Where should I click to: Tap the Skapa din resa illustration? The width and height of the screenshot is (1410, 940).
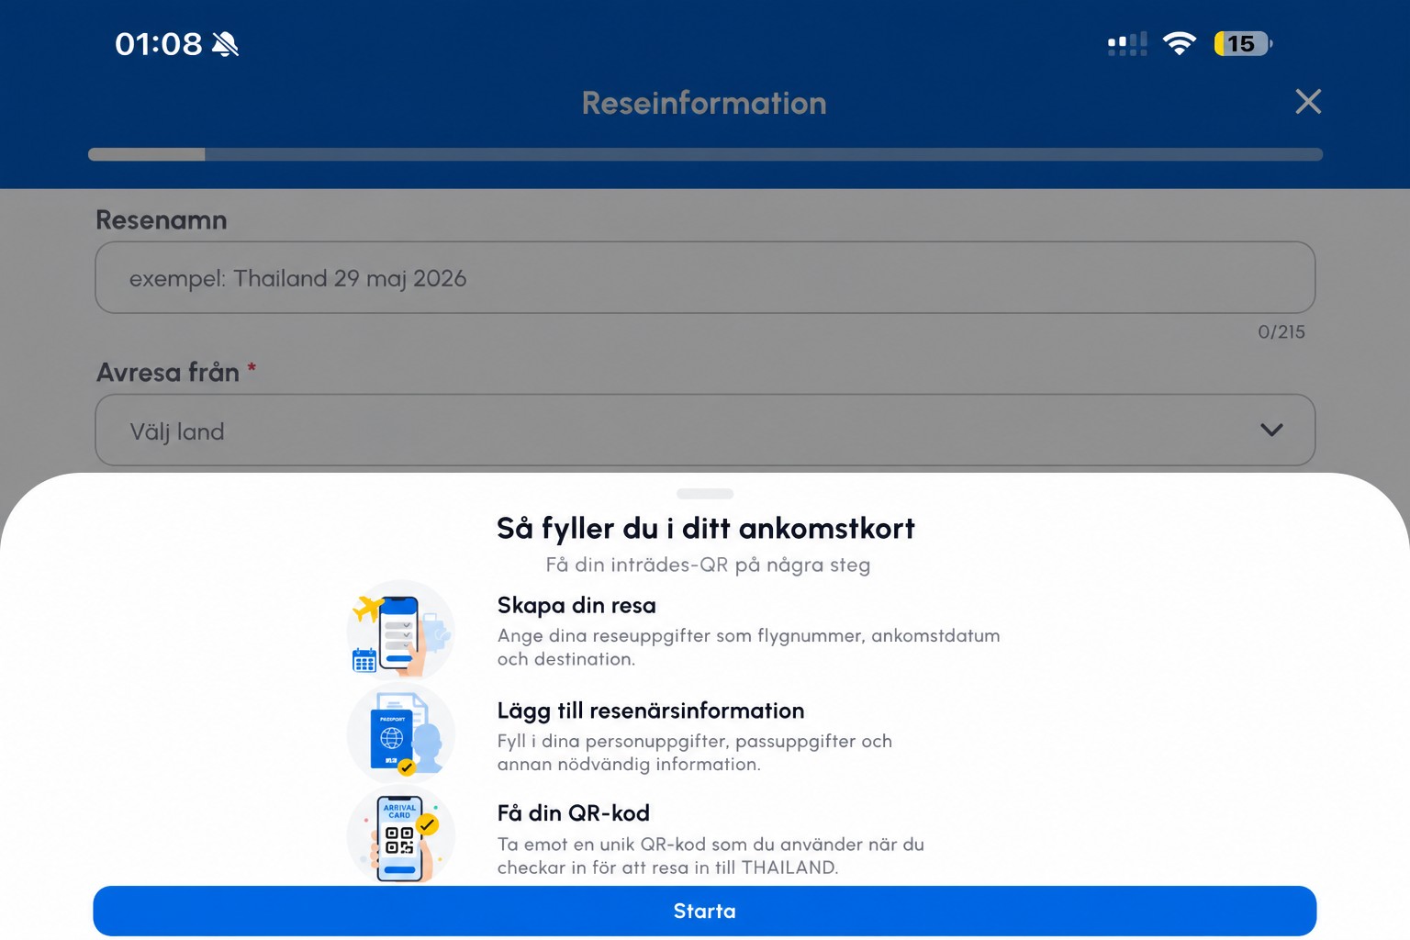[x=401, y=630]
